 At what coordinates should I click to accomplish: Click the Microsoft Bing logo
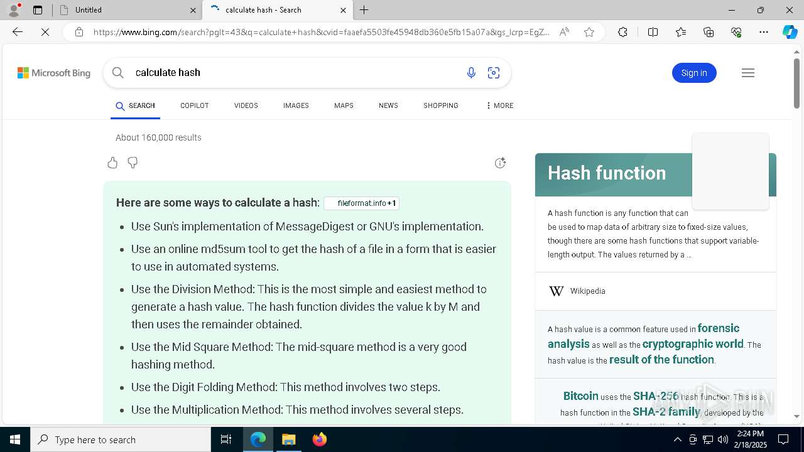54,73
